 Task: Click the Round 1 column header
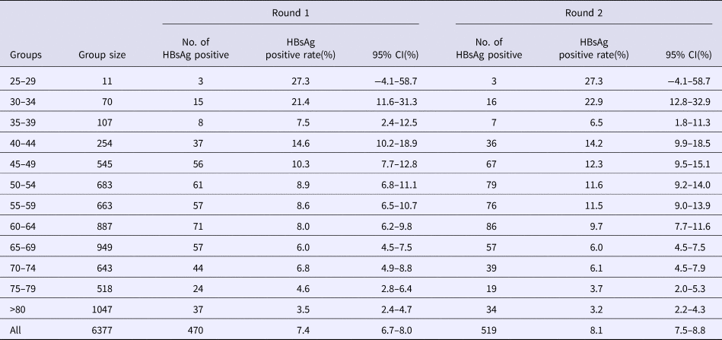(x=290, y=11)
